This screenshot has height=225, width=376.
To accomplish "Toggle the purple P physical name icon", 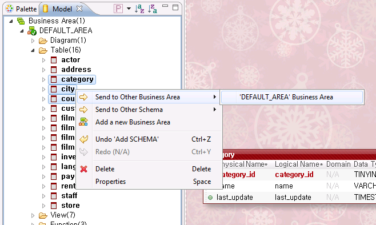I will pos(118,9).
